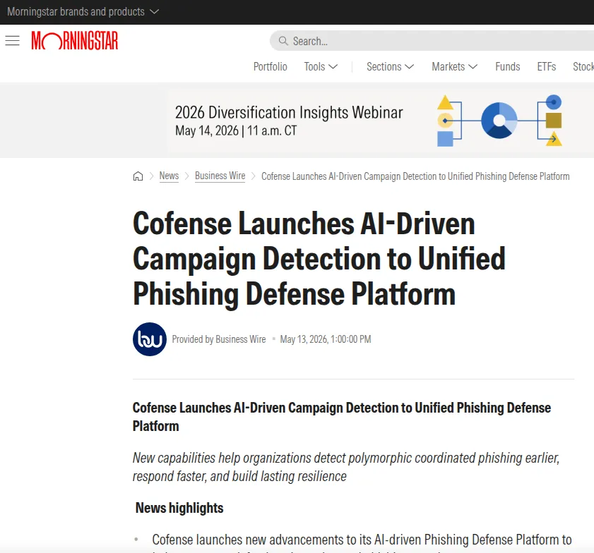Click the 'News highlights' heading
This screenshot has width=594, height=553.
tap(179, 508)
